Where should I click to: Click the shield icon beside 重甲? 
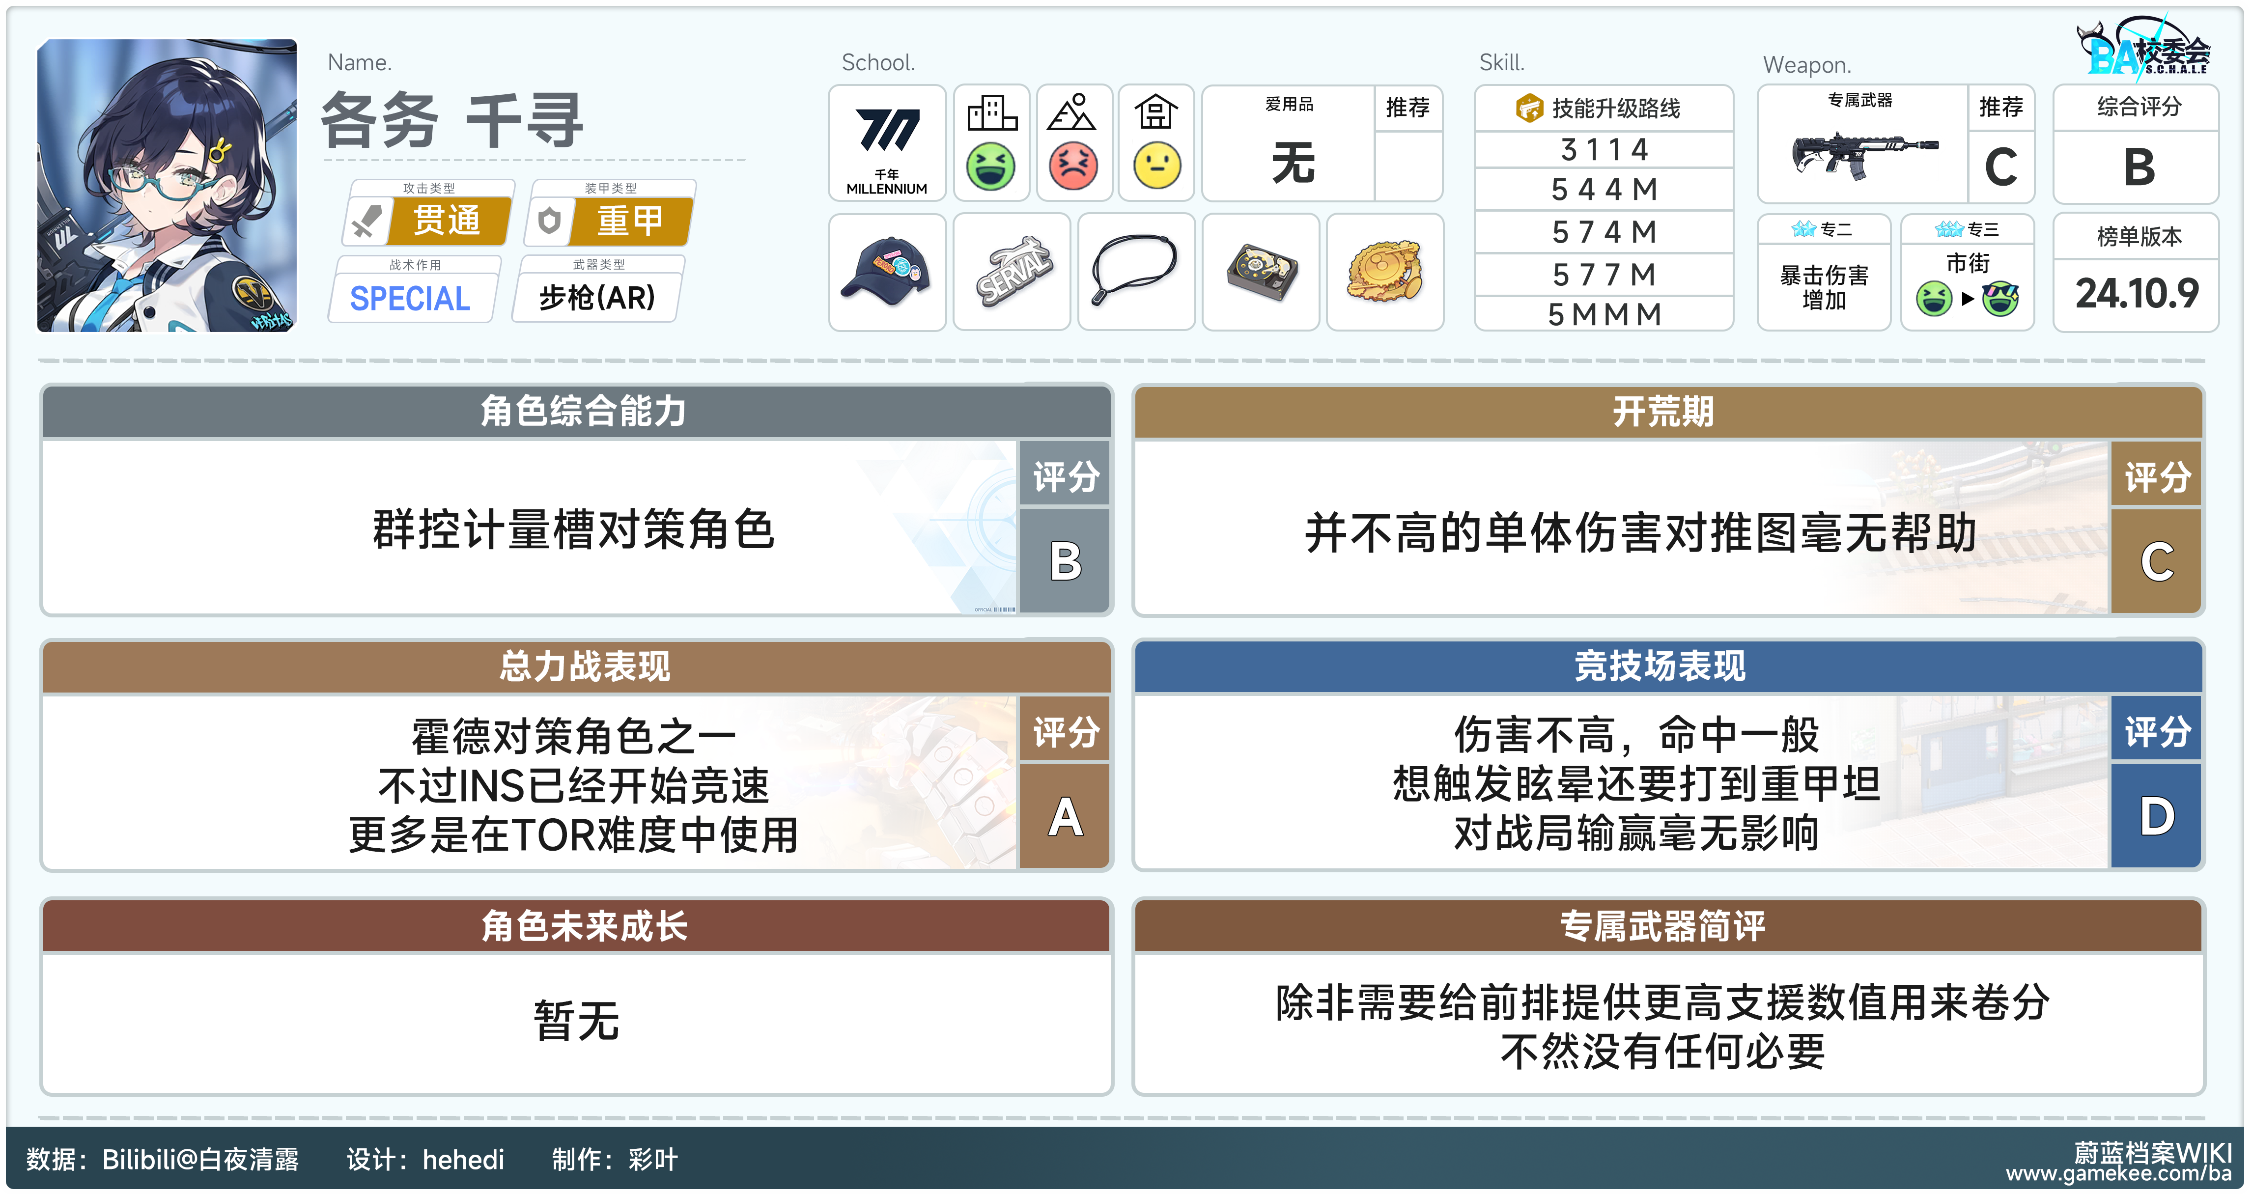coord(549,220)
